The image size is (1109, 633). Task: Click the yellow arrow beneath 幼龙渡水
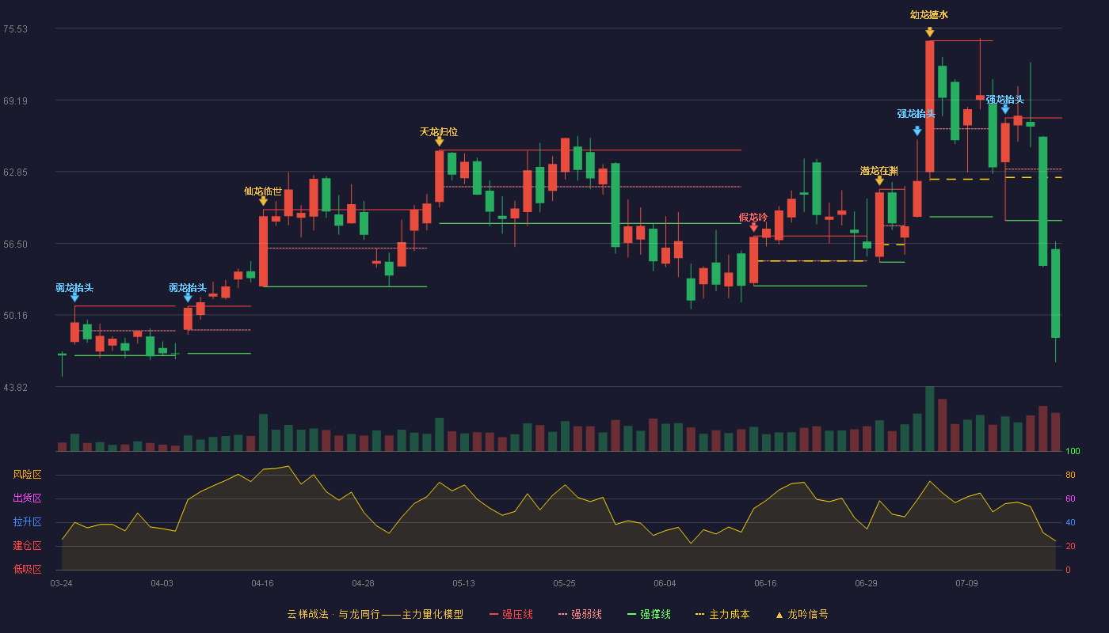pyautogui.click(x=929, y=32)
